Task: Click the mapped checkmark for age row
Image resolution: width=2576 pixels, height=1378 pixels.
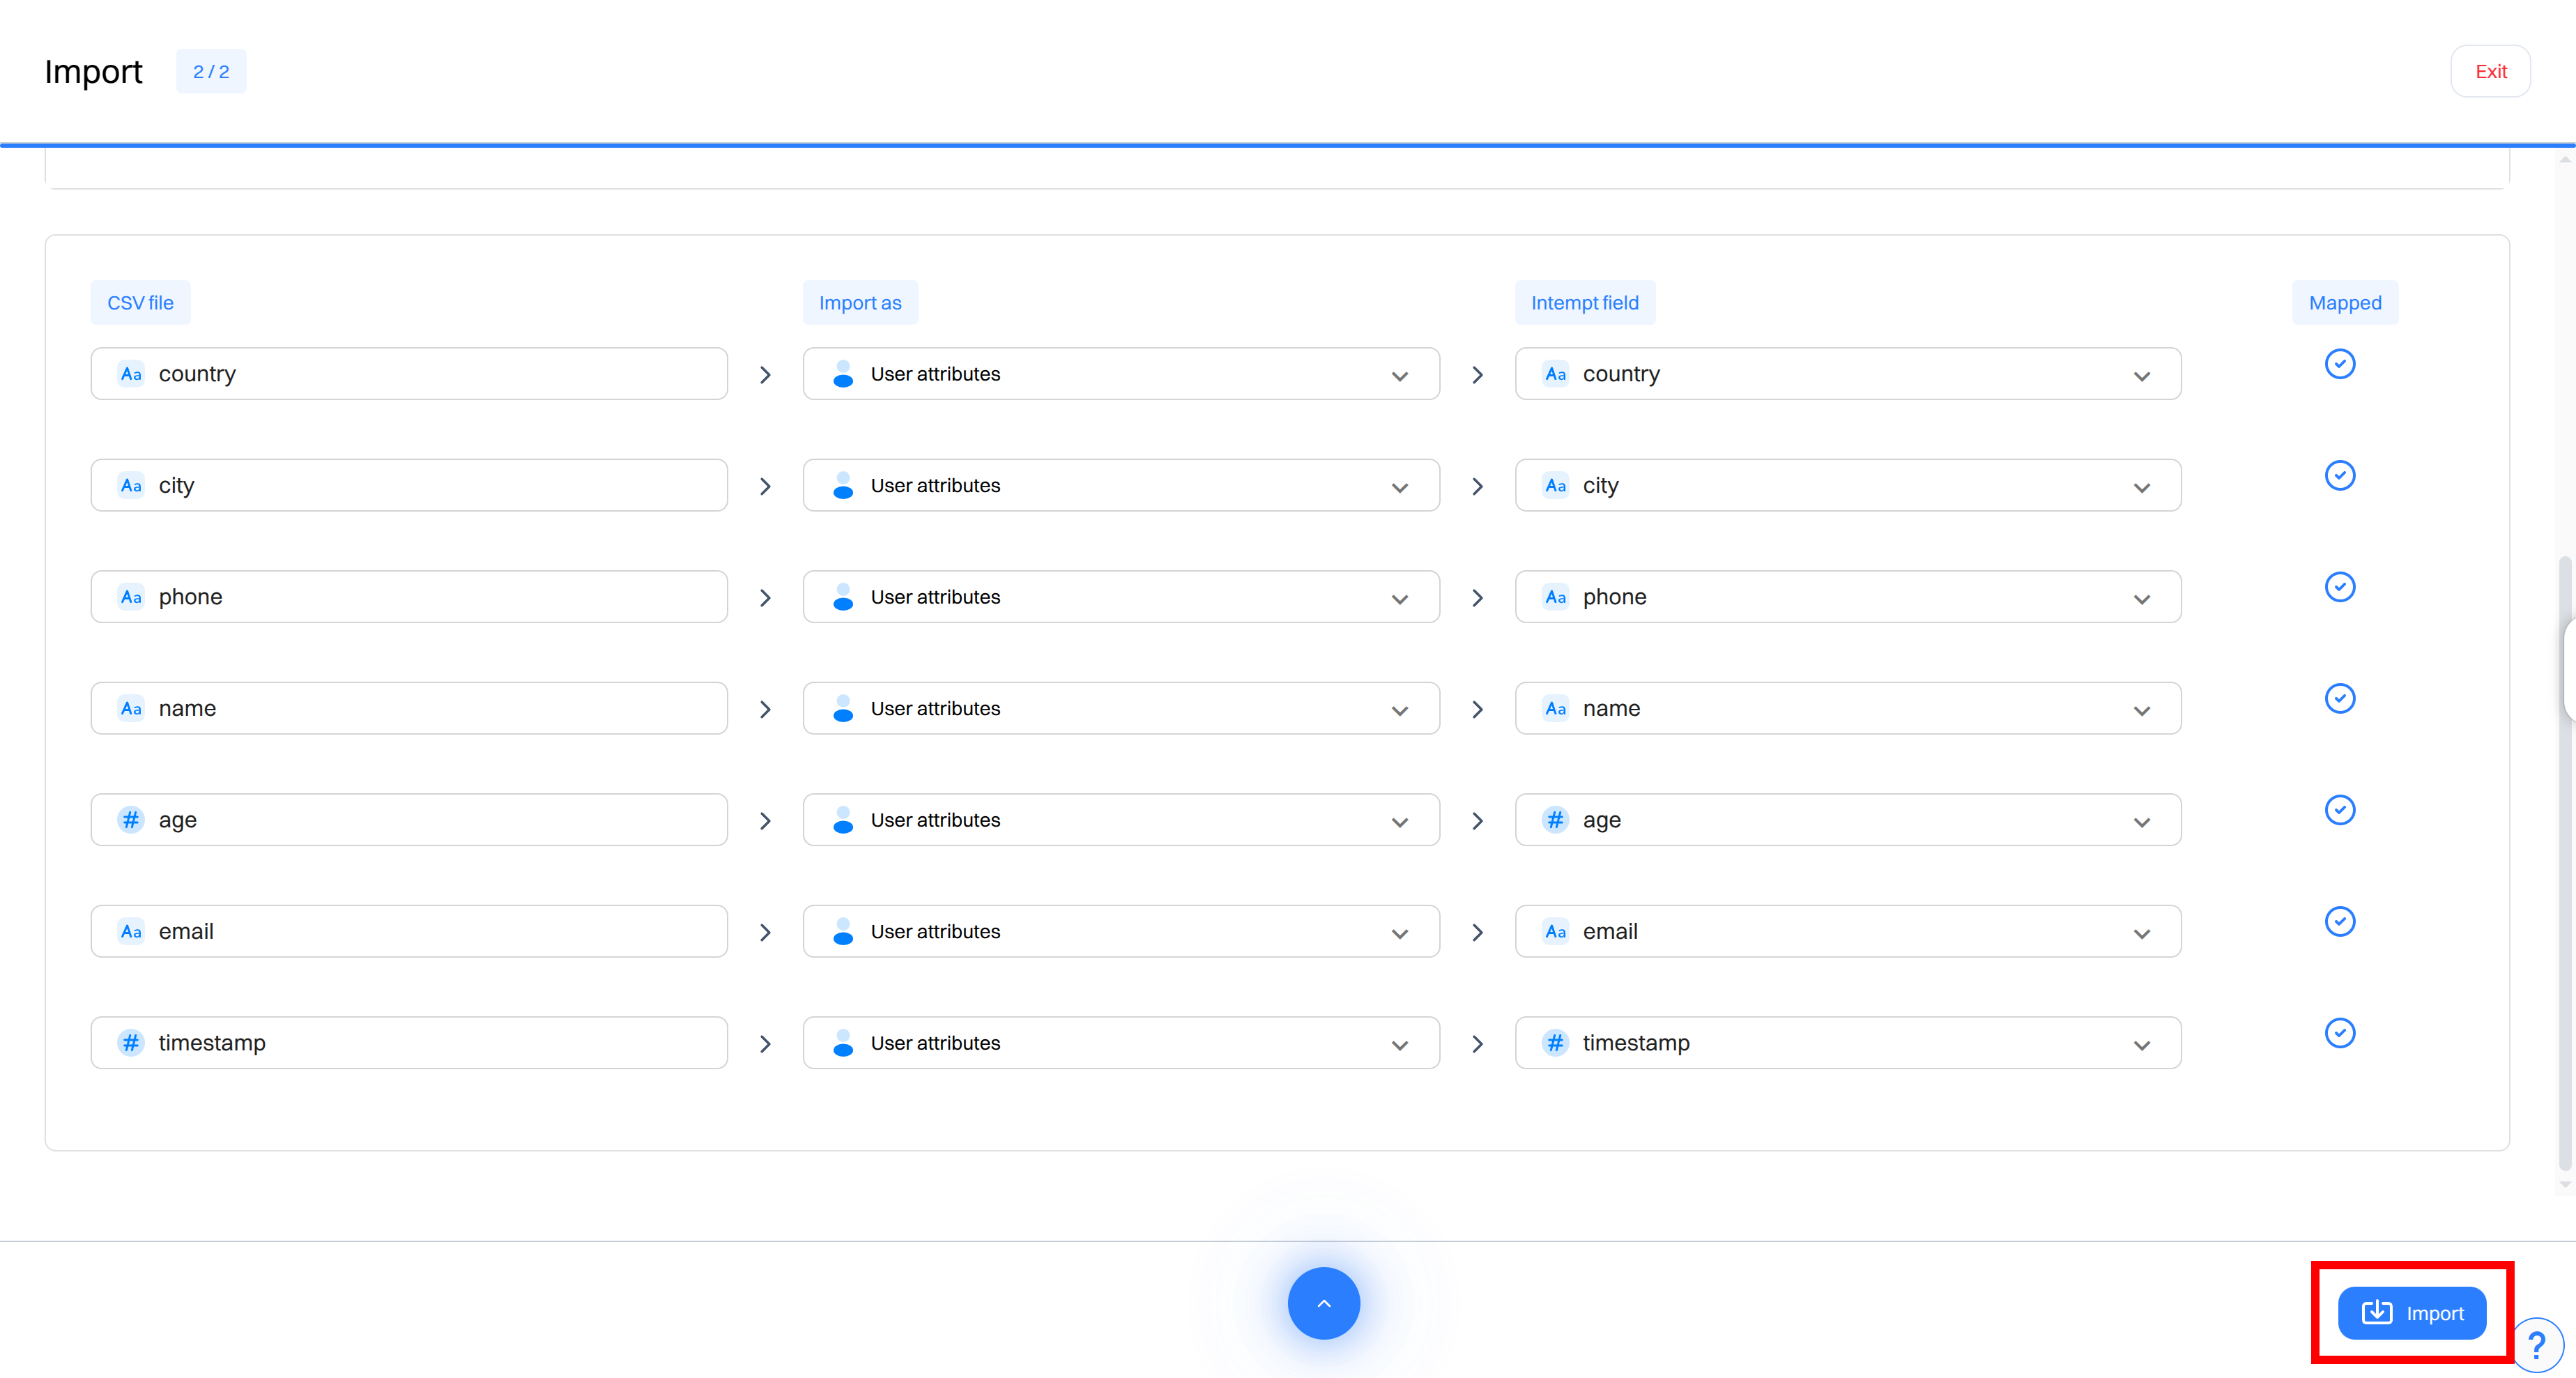Action: click(x=2340, y=810)
